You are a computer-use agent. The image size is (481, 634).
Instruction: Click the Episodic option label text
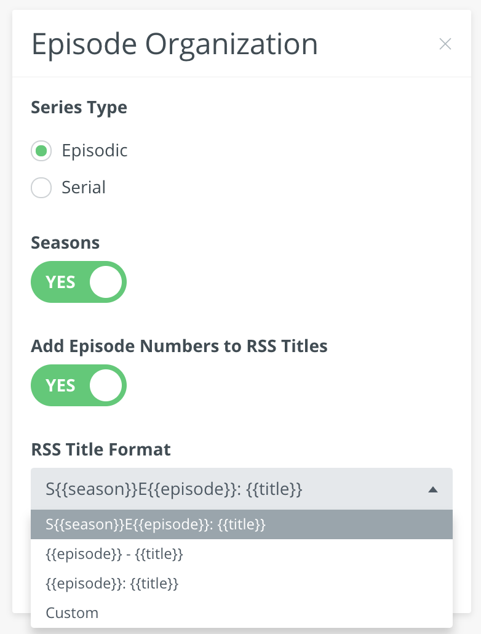[x=94, y=151]
